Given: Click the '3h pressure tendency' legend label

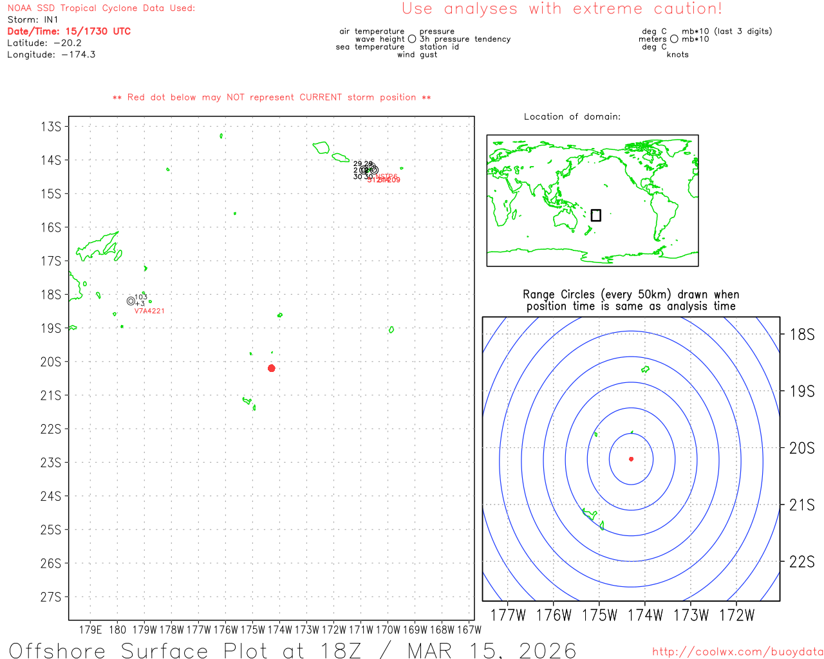Looking at the screenshot, I should point(465,39).
